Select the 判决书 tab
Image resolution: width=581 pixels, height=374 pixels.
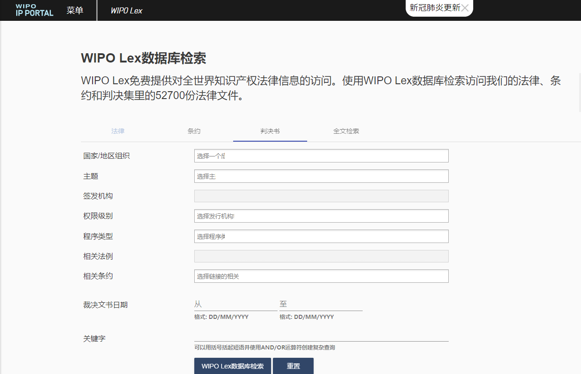click(270, 131)
